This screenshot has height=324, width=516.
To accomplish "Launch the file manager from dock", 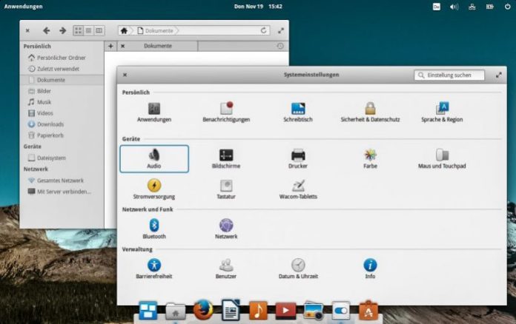I will click(176, 311).
